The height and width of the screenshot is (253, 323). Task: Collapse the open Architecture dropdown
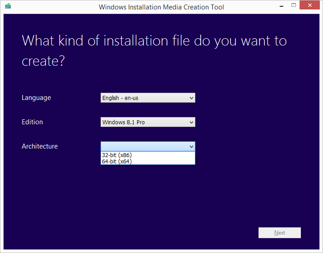(x=148, y=146)
